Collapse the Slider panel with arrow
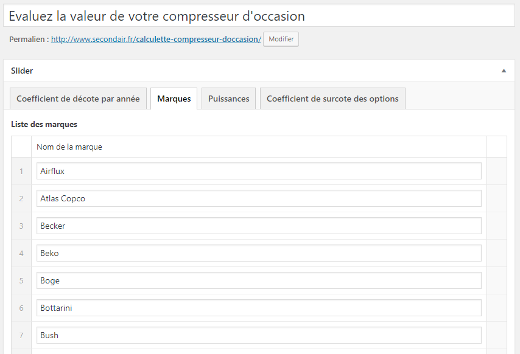520x354 pixels. point(504,71)
